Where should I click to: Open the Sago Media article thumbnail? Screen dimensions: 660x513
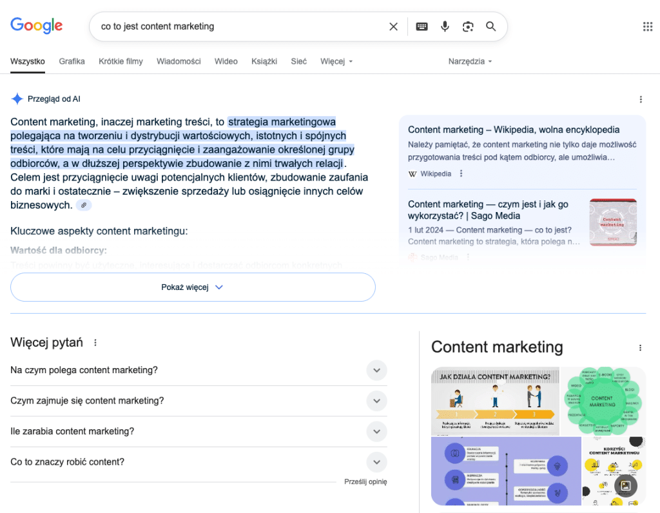[x=614, y=222]
